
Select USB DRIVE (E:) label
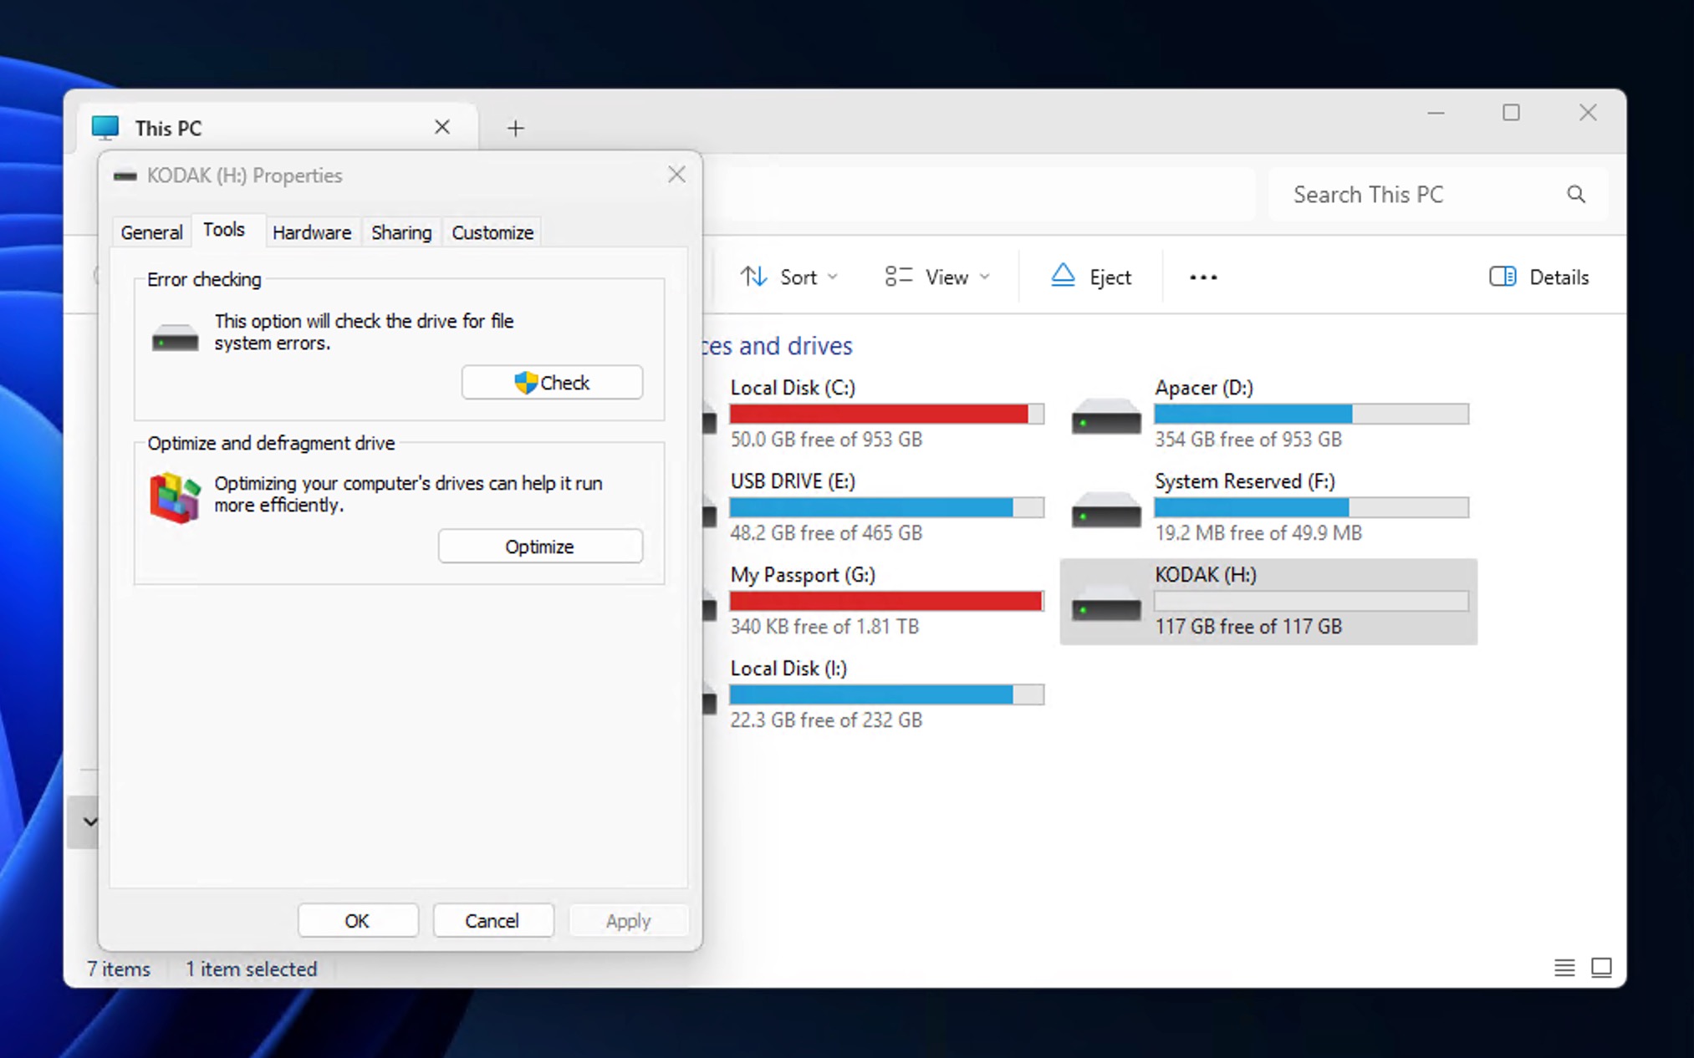793,481
